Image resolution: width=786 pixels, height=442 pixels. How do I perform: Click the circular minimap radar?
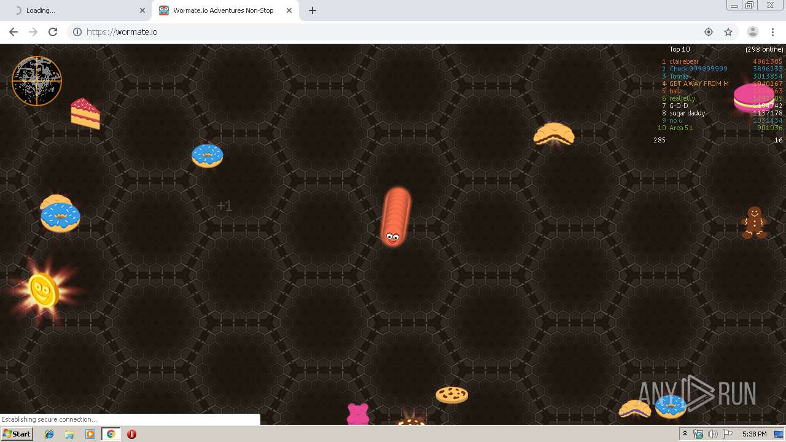pos(37,81)
